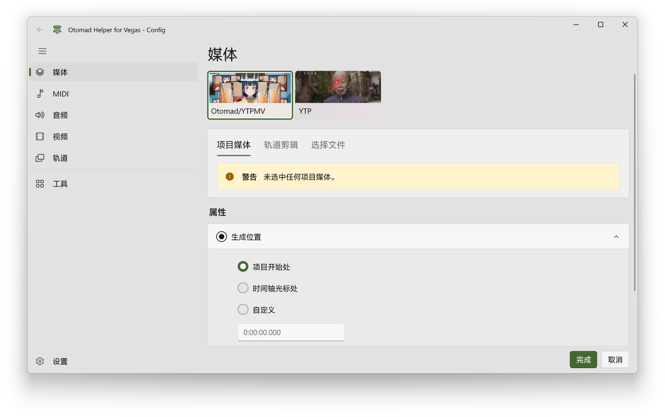Go to the MIDI page label
The image size is (665, 417).
click(x=60, y=94)
